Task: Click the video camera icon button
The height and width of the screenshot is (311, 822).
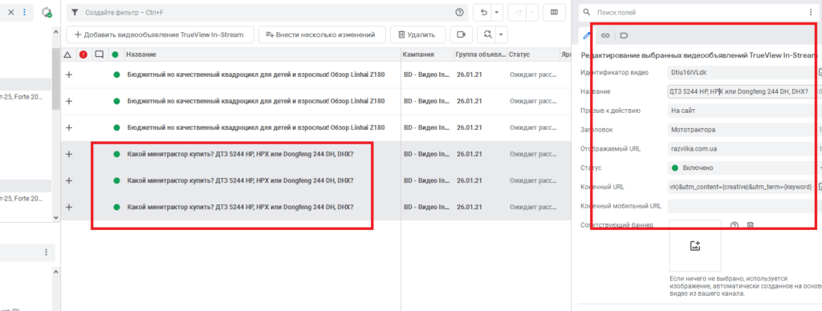Action: click(x=462, y=34)
